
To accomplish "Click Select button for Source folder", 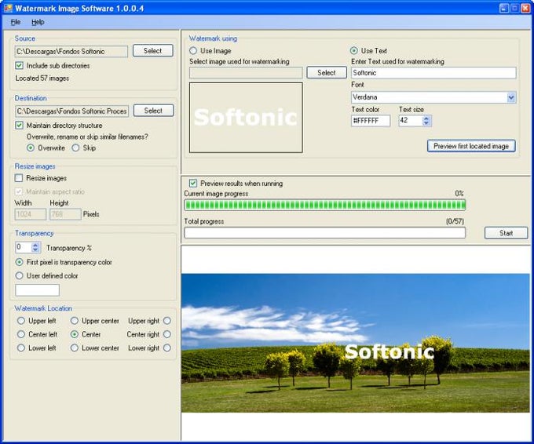I will (152, 51).
